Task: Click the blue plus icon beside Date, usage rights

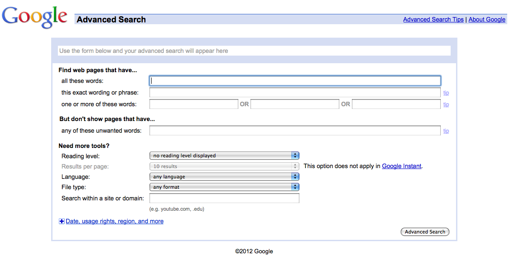Action: [61, 221]
